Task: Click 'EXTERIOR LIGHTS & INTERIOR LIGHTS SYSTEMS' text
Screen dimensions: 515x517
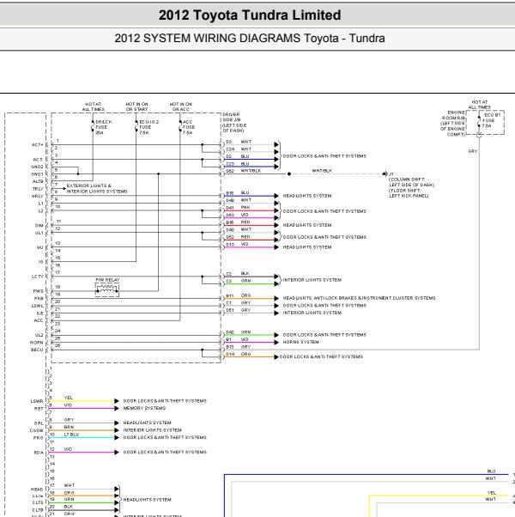Action: click(x=97, y=189)
